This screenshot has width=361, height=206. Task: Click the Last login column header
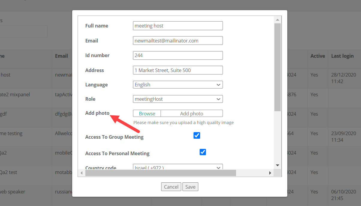342,56
